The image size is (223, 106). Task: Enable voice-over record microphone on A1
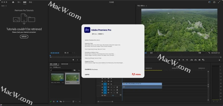tap(117, 87)
